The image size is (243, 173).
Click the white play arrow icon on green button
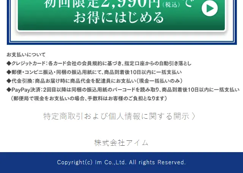coord(210,8)
